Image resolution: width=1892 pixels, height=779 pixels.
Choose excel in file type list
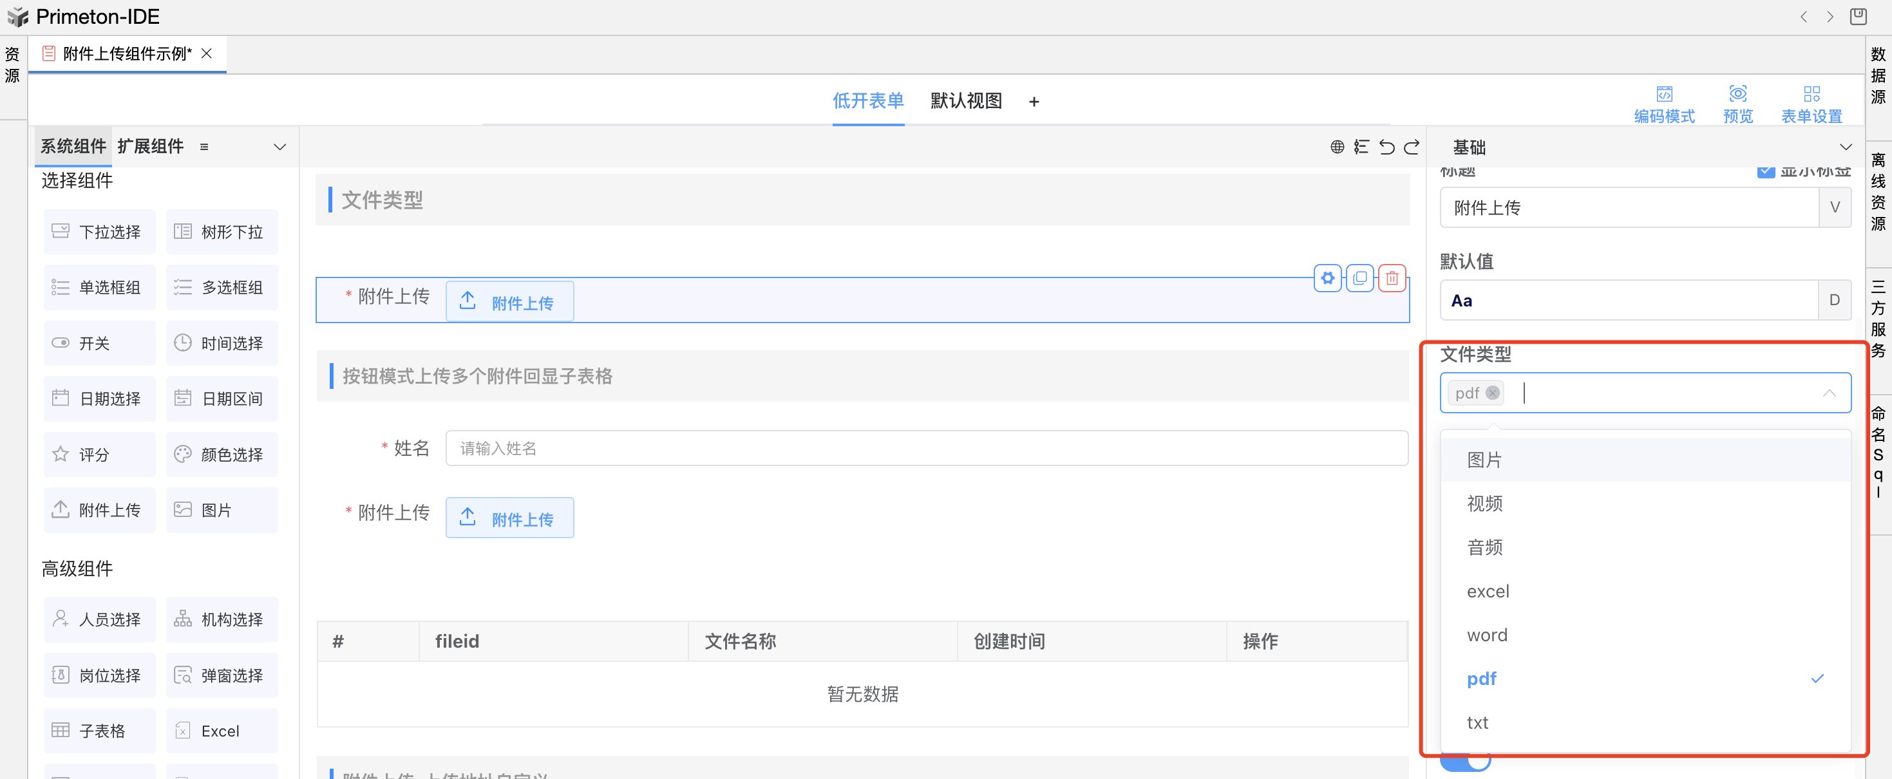pos(1488,591)
